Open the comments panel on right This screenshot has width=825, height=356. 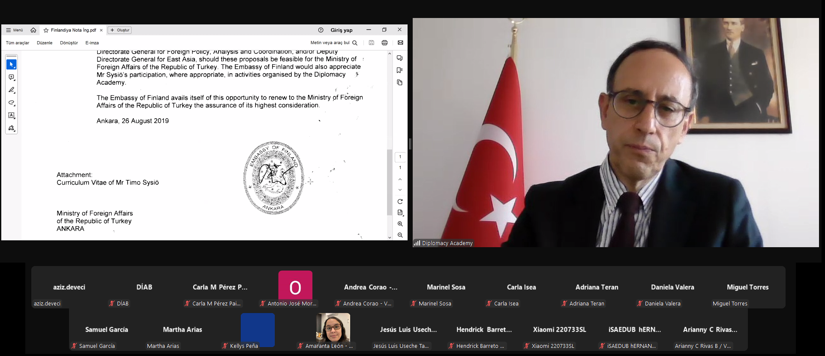coord(399,58)
